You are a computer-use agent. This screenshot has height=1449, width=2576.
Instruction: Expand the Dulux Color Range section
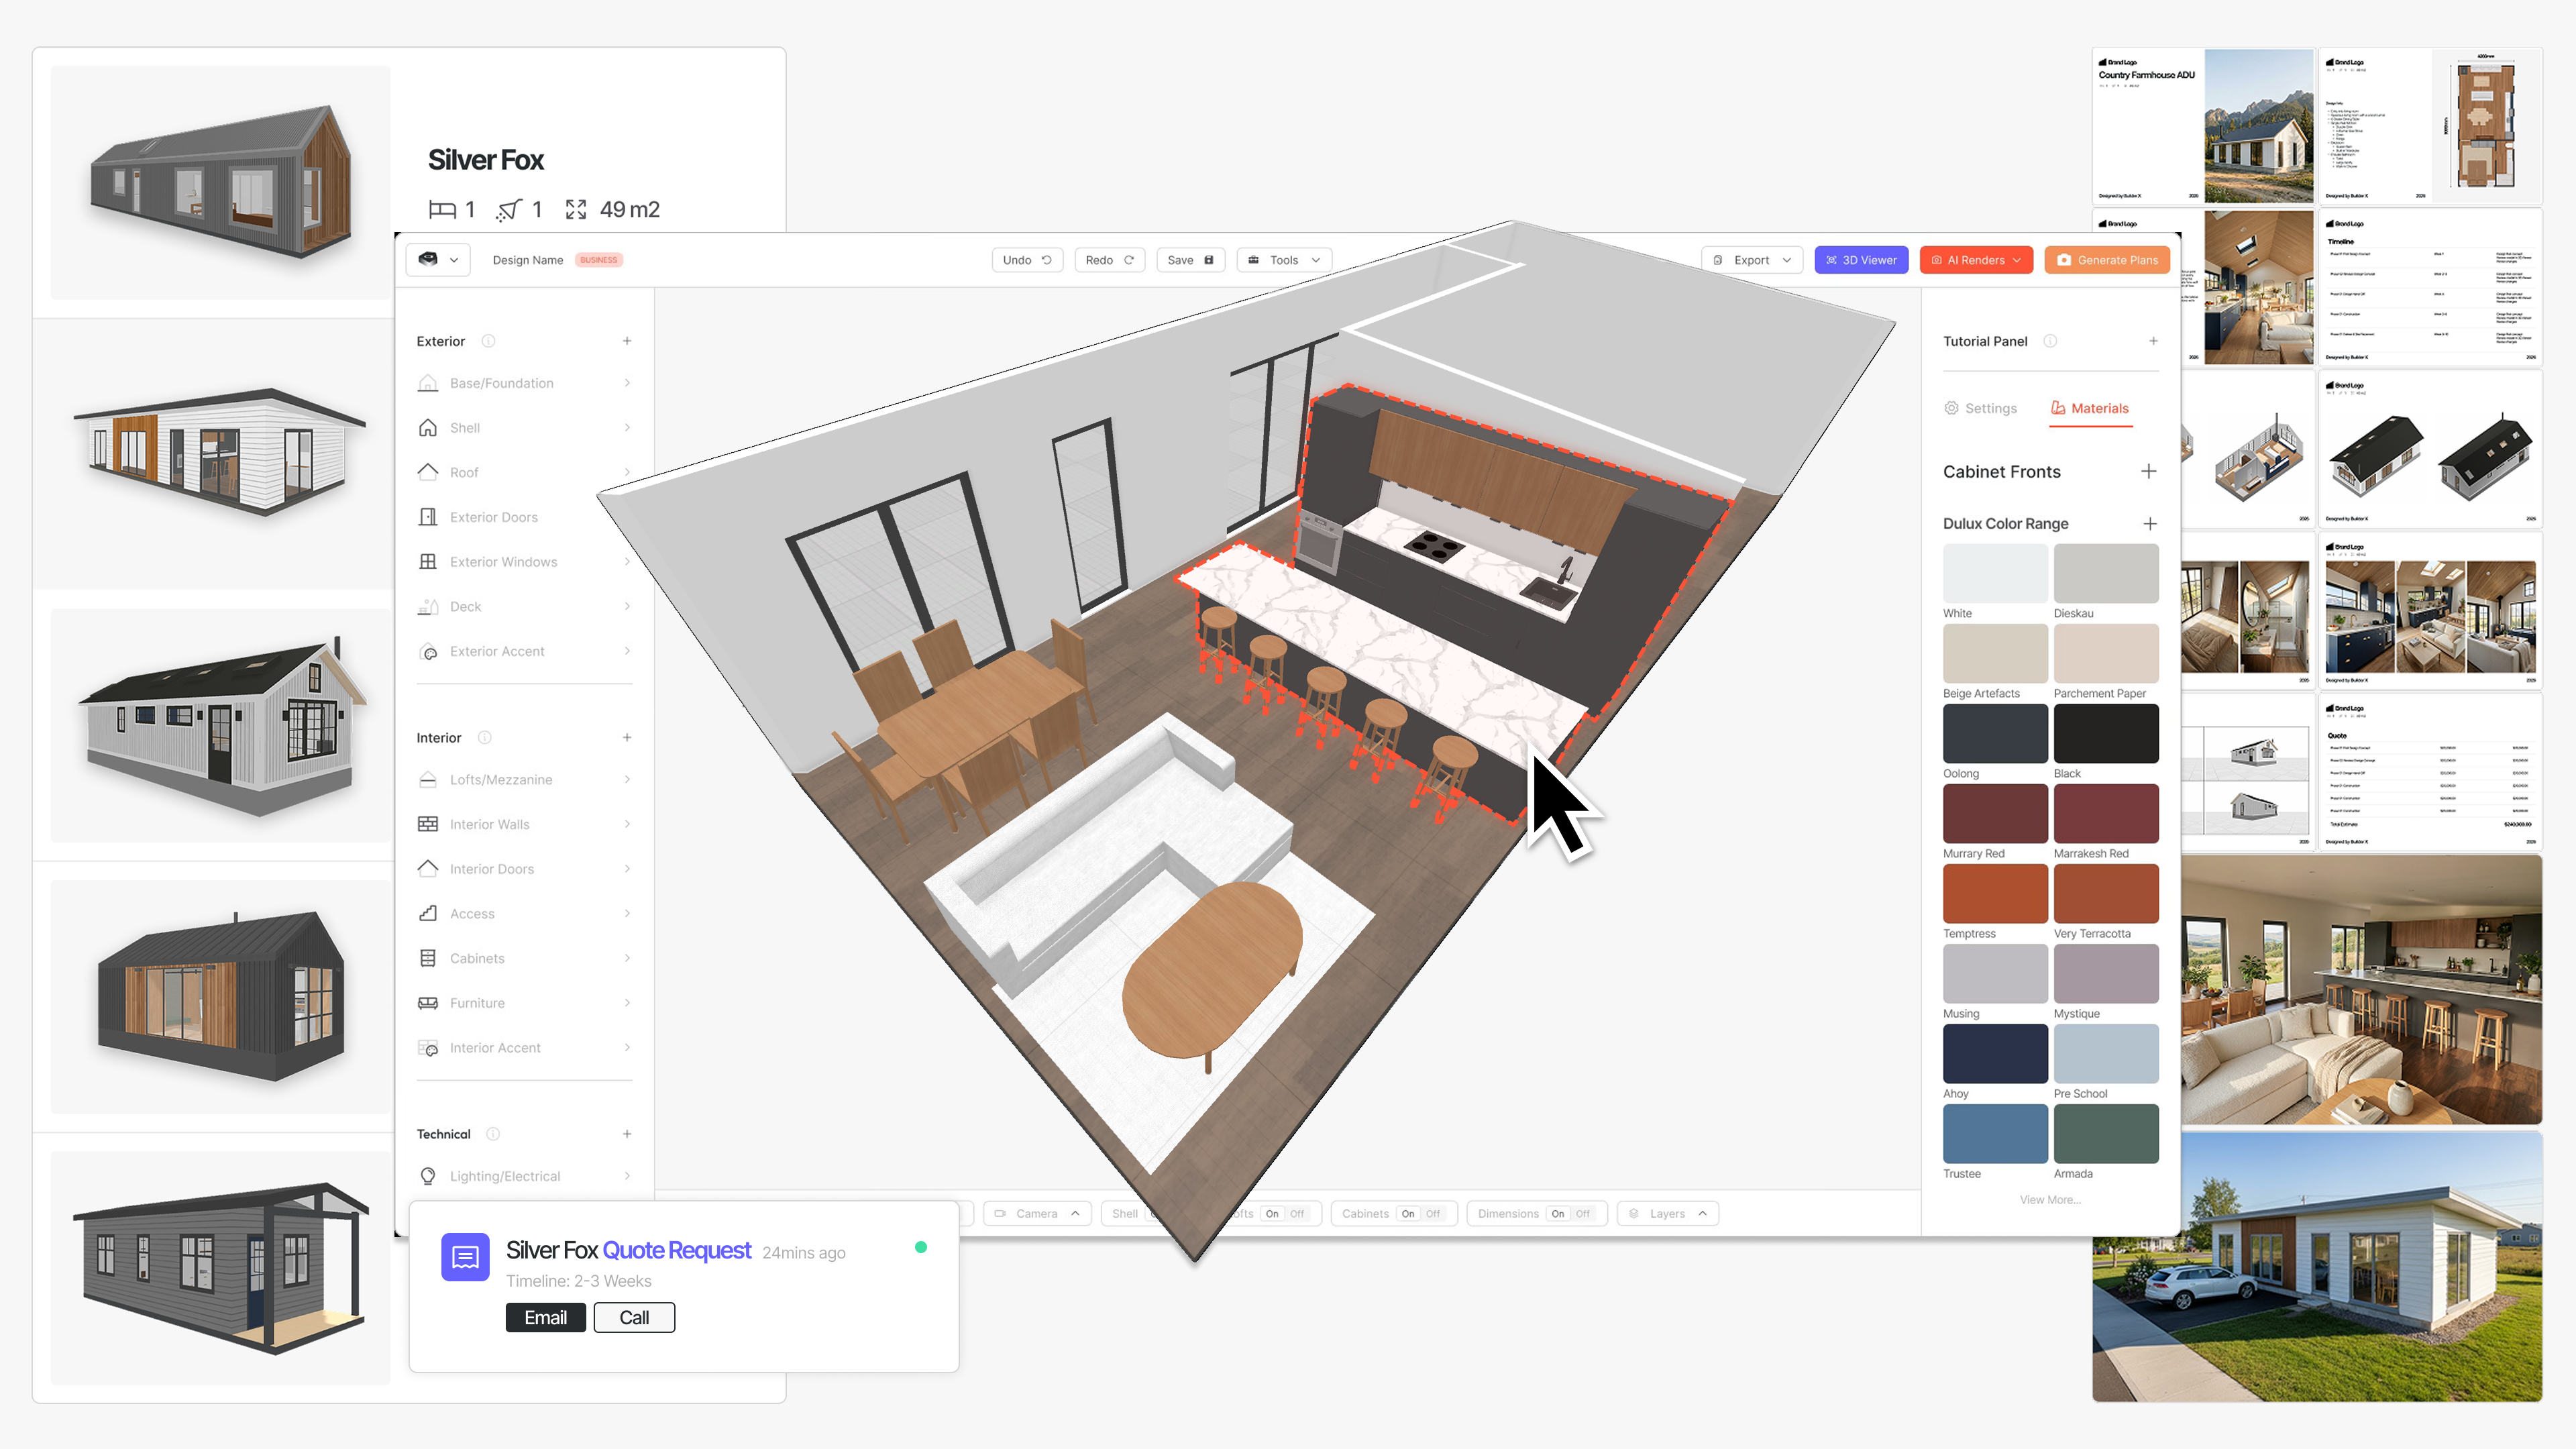2150,524
